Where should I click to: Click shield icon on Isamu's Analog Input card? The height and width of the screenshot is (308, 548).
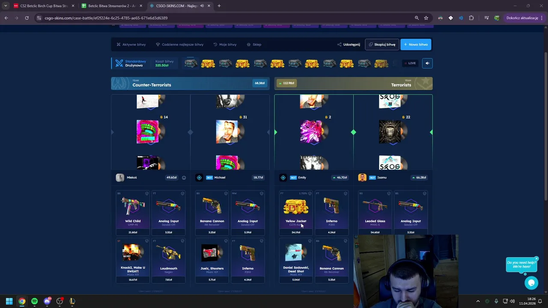[425, 194]
